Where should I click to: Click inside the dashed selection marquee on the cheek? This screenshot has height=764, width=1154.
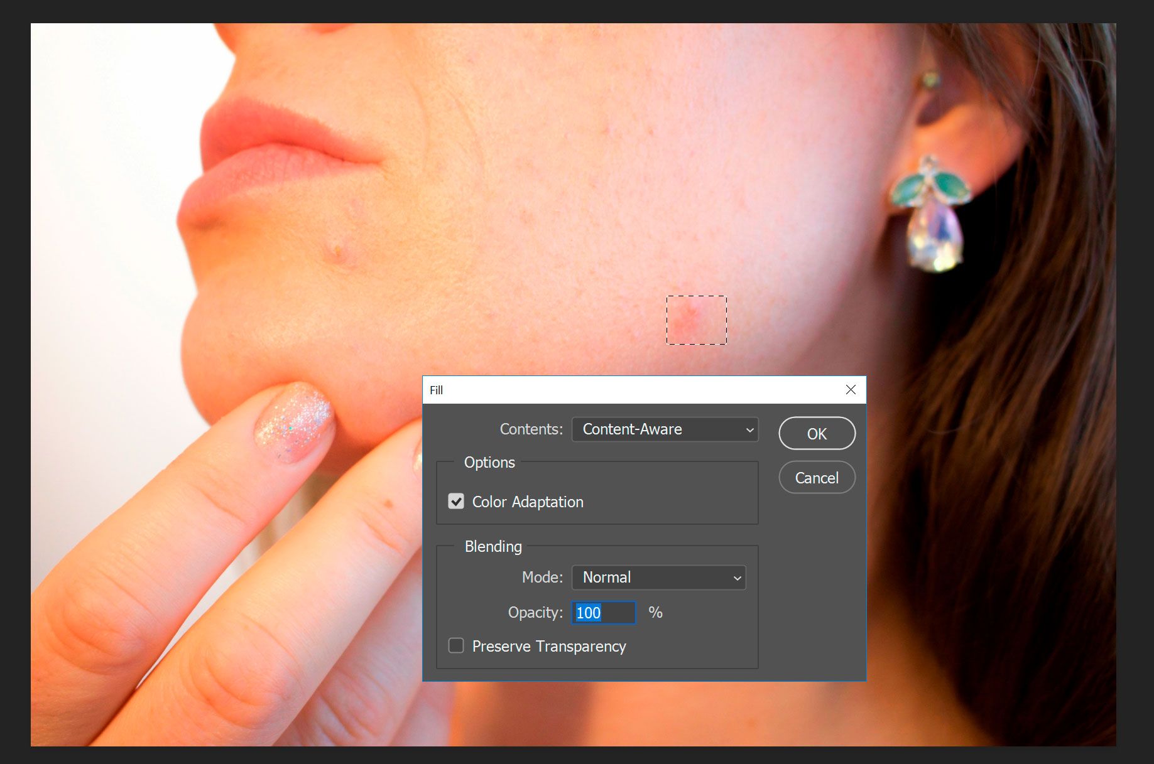click(697, 320)
